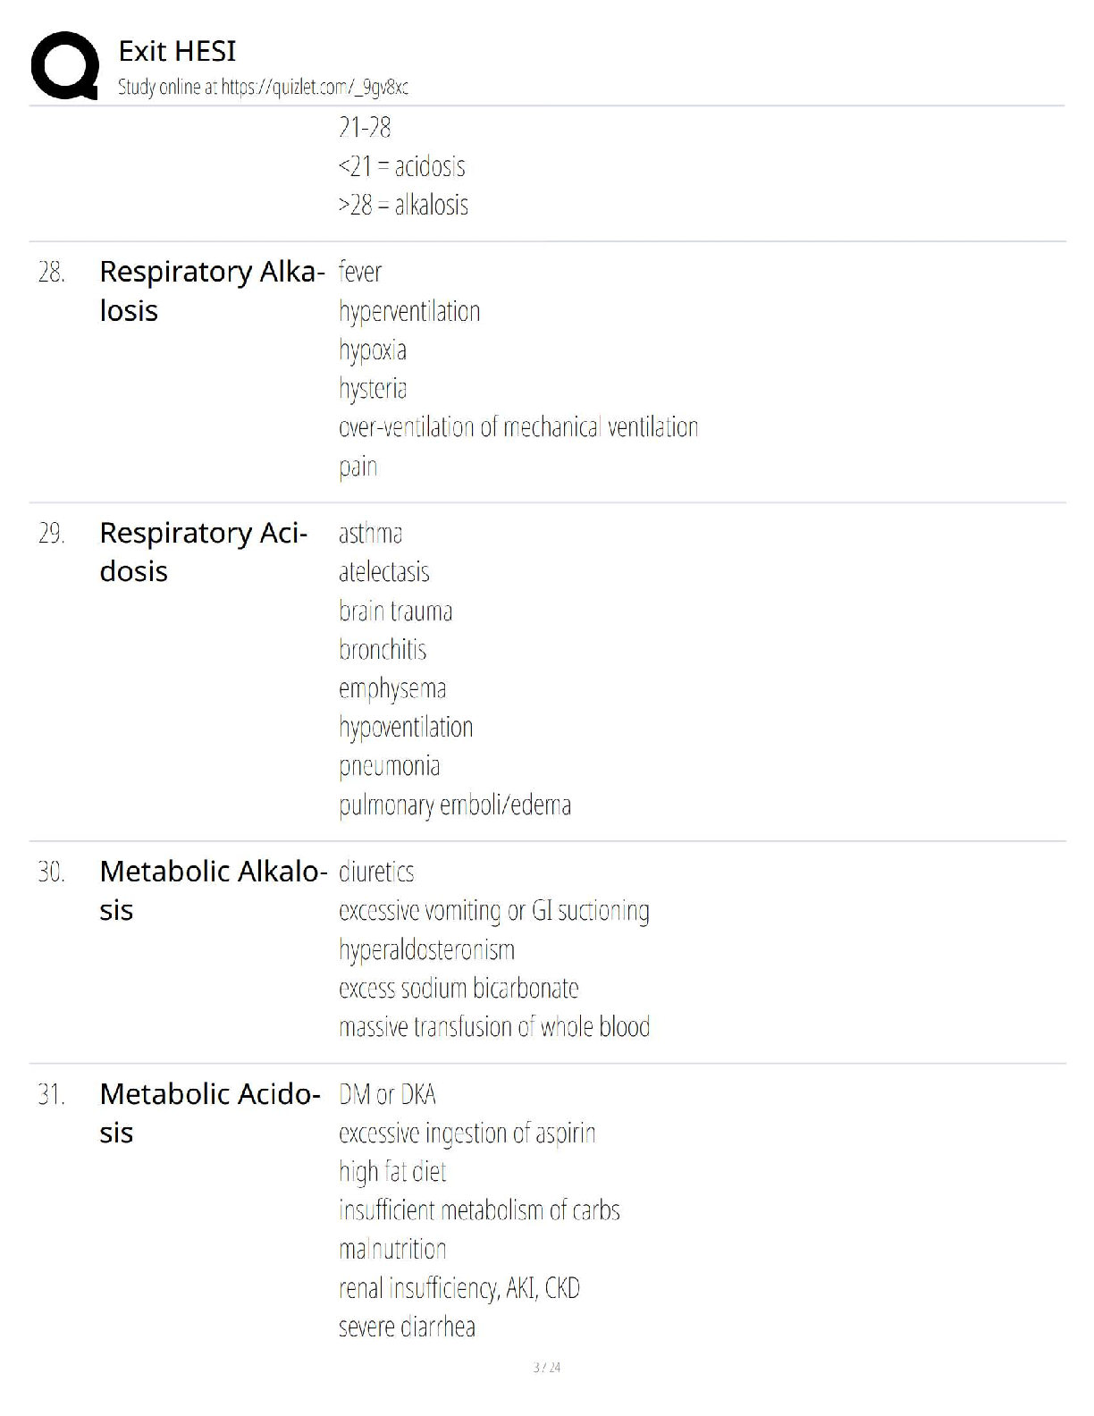The height and width of the screenshot is (1416, 1094).
Task: Select the Metabolic Alkalosis term
Action: [x=212, y=890]
